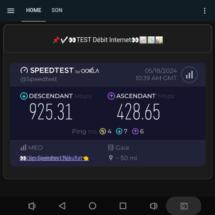Click the yellow idle ping icon

point(103,131)
